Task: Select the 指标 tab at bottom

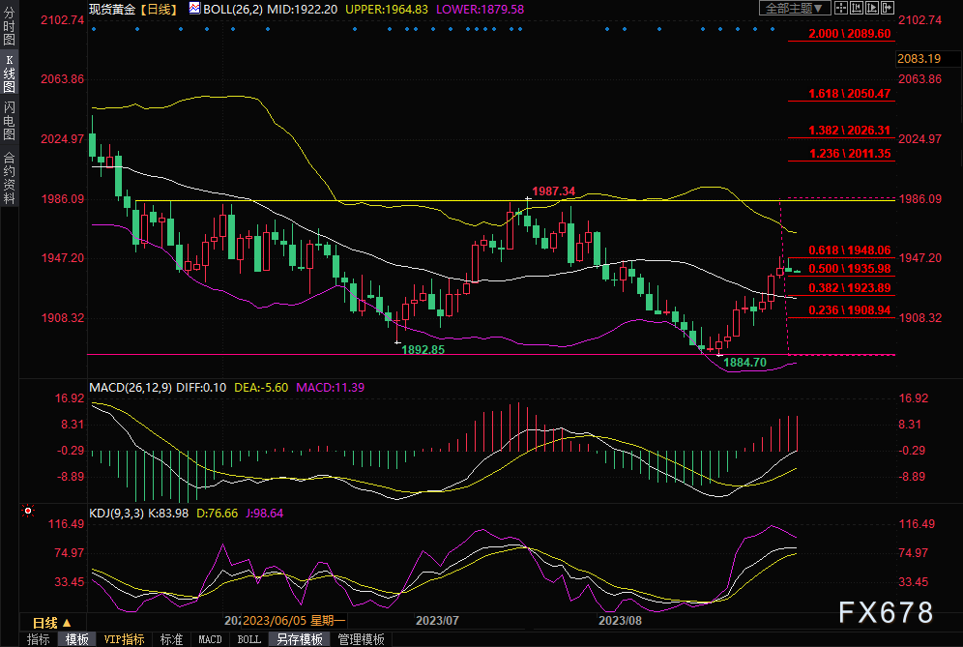Action: point(39,639)
